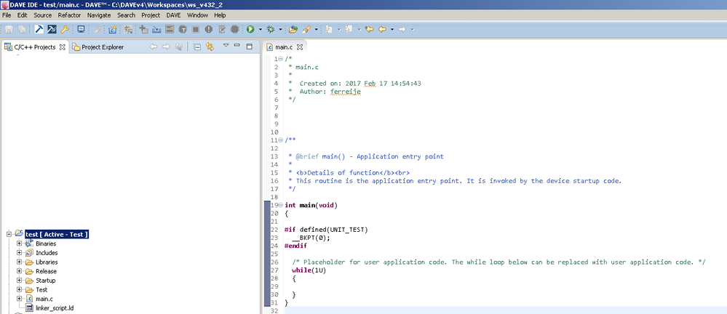Open the Debug button dropdown arrow
This screenshot has height=314, width=727.
[280, 29]
